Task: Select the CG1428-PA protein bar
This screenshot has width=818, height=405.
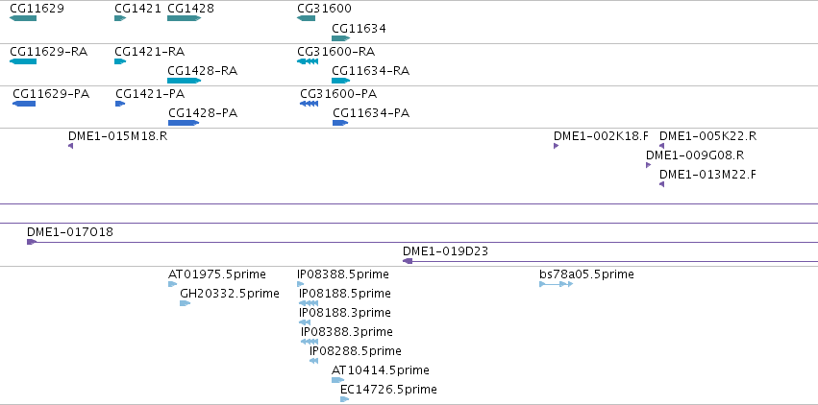Action: pyautogui.click(x=184, y=123)
